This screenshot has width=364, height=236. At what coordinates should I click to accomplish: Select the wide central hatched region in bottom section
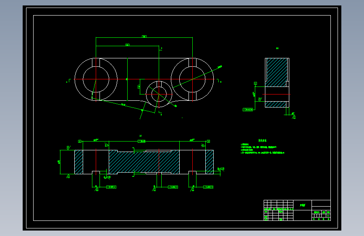(144, 162)
